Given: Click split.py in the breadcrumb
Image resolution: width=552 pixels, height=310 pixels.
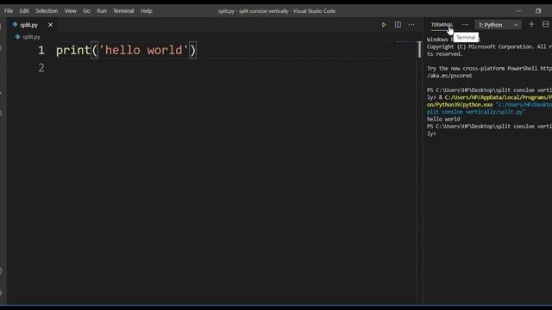Looking at the screenshot, I should (x=31, y=37).
